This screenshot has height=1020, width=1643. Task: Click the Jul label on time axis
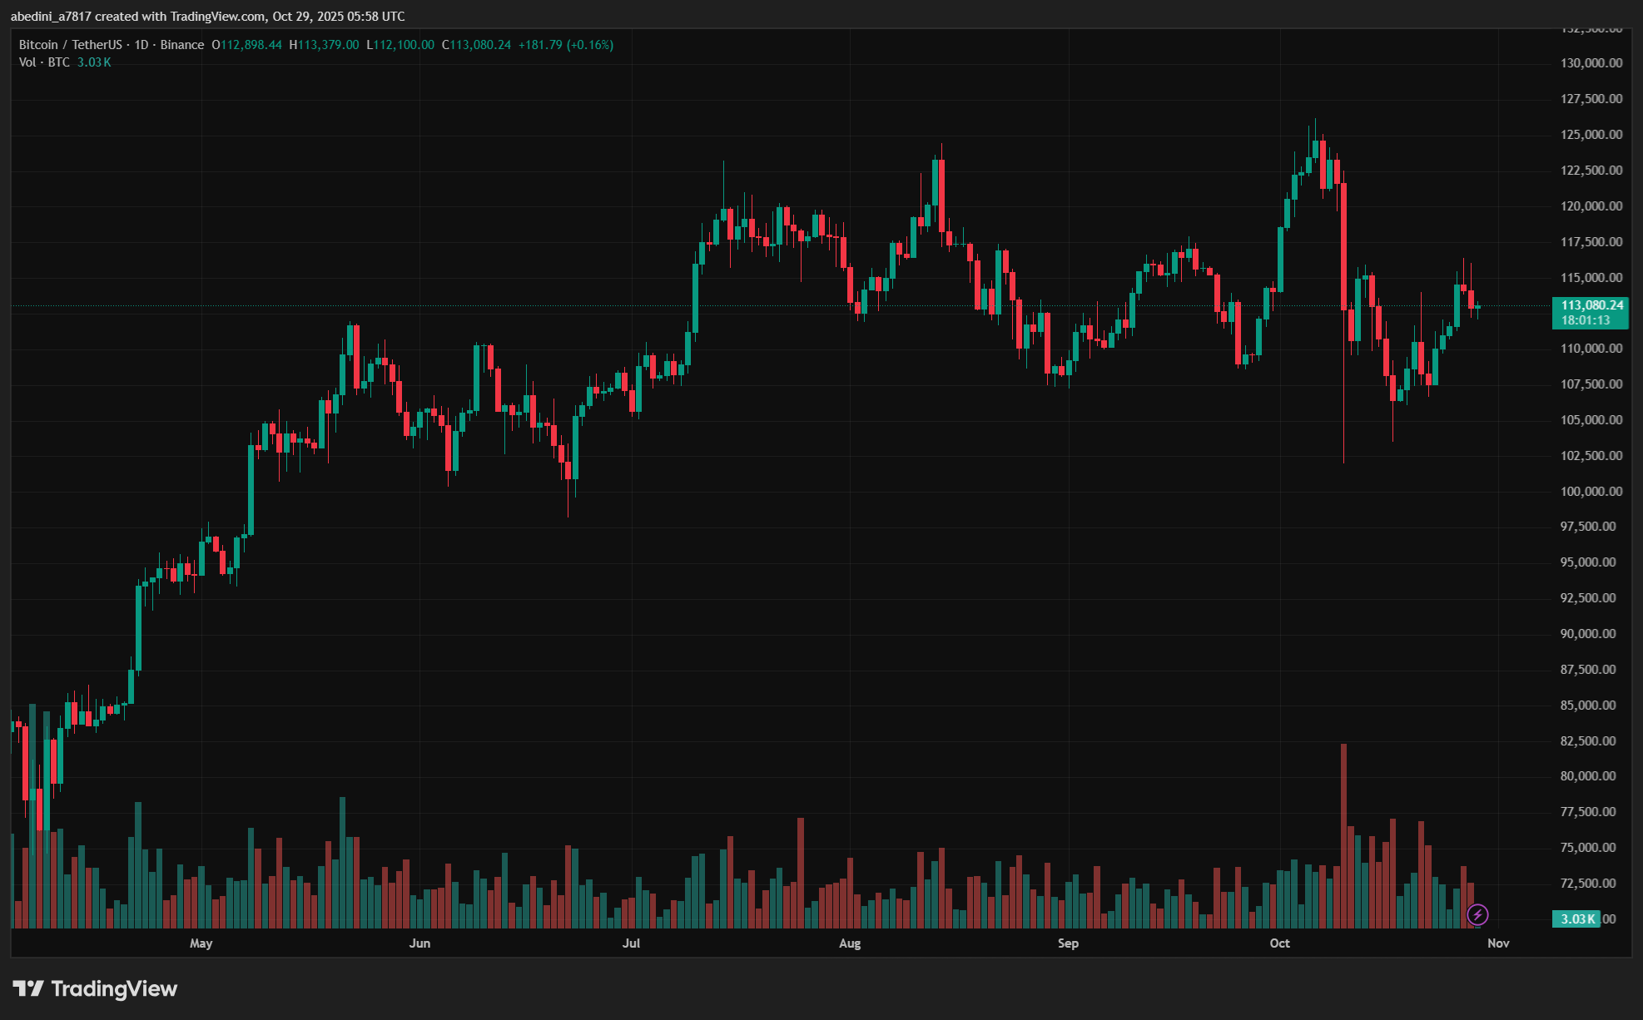point(631,943)
